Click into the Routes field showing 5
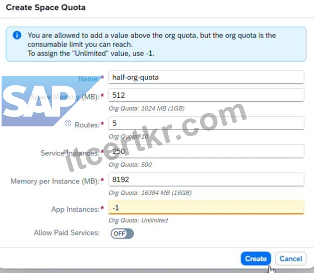This screenshot has height=273, width=314. click(x=206, y=123)
